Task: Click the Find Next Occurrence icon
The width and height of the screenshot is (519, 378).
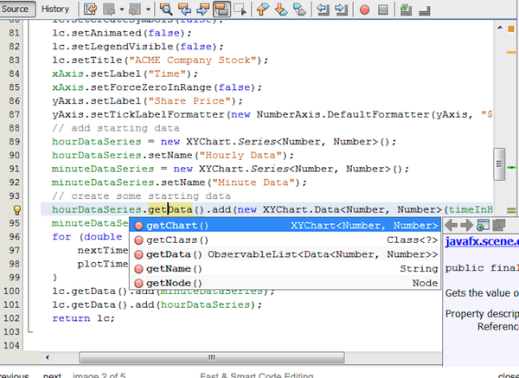Action: click(202, 10)
